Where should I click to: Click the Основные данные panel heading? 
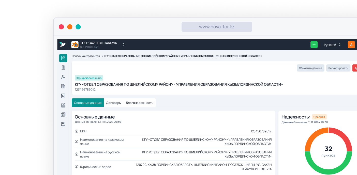pos(95,117)
